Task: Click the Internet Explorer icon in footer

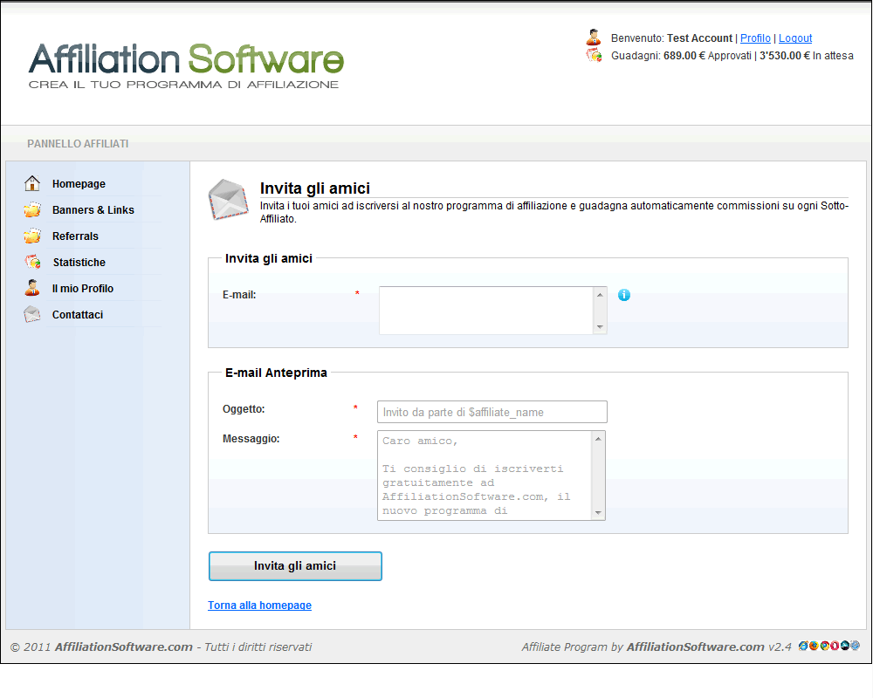Action: 803,646
